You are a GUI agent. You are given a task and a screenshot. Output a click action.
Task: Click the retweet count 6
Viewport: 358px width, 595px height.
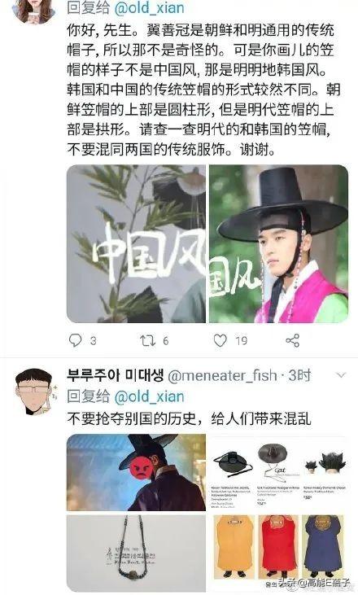tap(166, 341)
